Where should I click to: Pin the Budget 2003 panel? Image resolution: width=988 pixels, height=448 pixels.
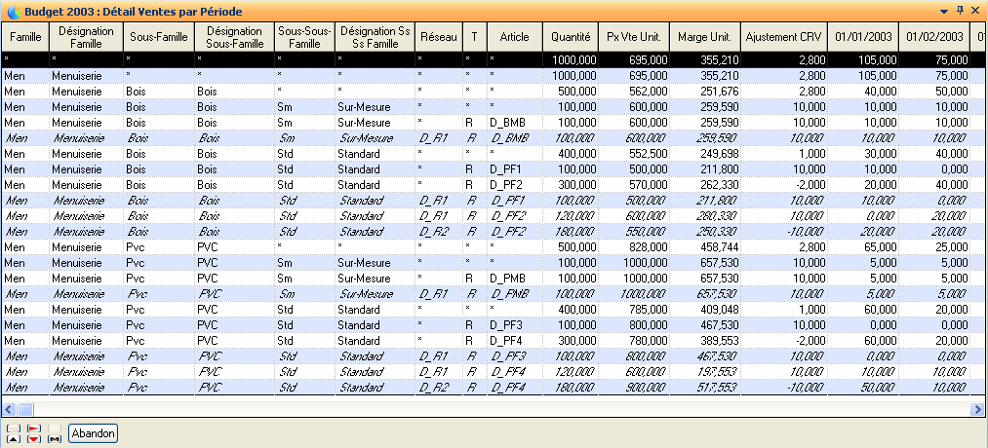click(960, 10)
